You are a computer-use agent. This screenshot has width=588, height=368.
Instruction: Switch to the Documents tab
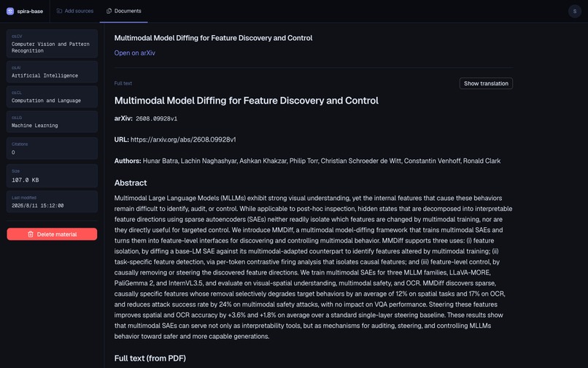click(124, 11)
